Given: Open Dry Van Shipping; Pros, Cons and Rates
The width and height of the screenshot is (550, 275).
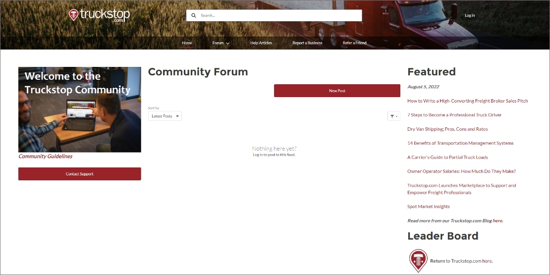Looking at the screenshot, I should [447, 129].
